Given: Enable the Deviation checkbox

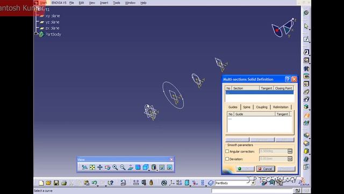Looking at the screenshot, I should [x=227, y=159].
